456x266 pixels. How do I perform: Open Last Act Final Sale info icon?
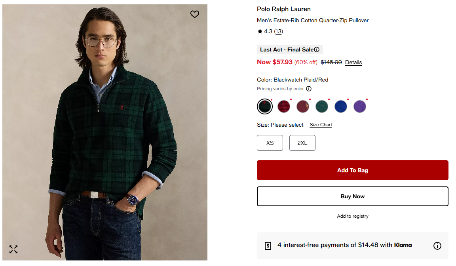click(317, 49)
